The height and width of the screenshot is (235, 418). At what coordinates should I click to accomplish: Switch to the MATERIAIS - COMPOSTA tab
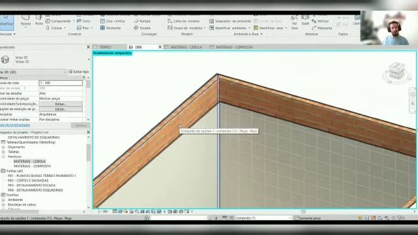(x=231, y=47)
